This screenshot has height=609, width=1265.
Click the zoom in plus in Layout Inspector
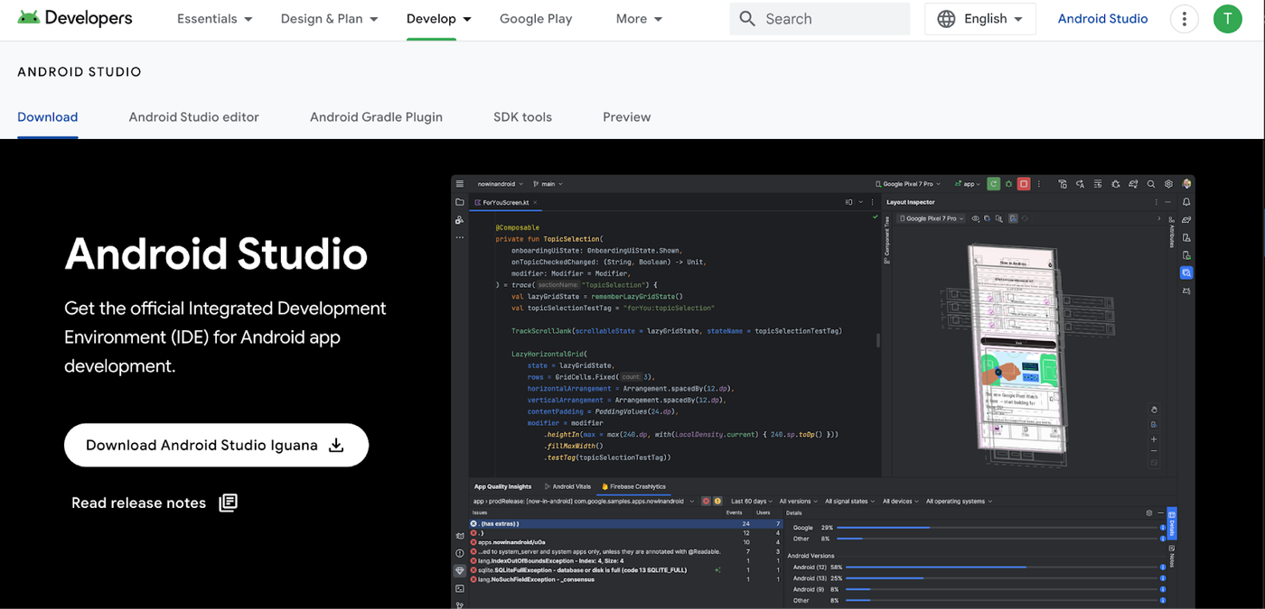click(x=1154, y=439)
